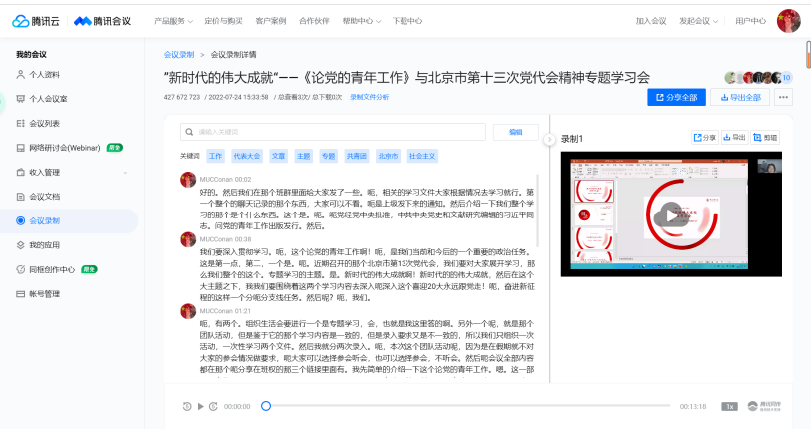Select 会议列表 in the left sidebar
This screenshot has width=811, height=429.
44,123
